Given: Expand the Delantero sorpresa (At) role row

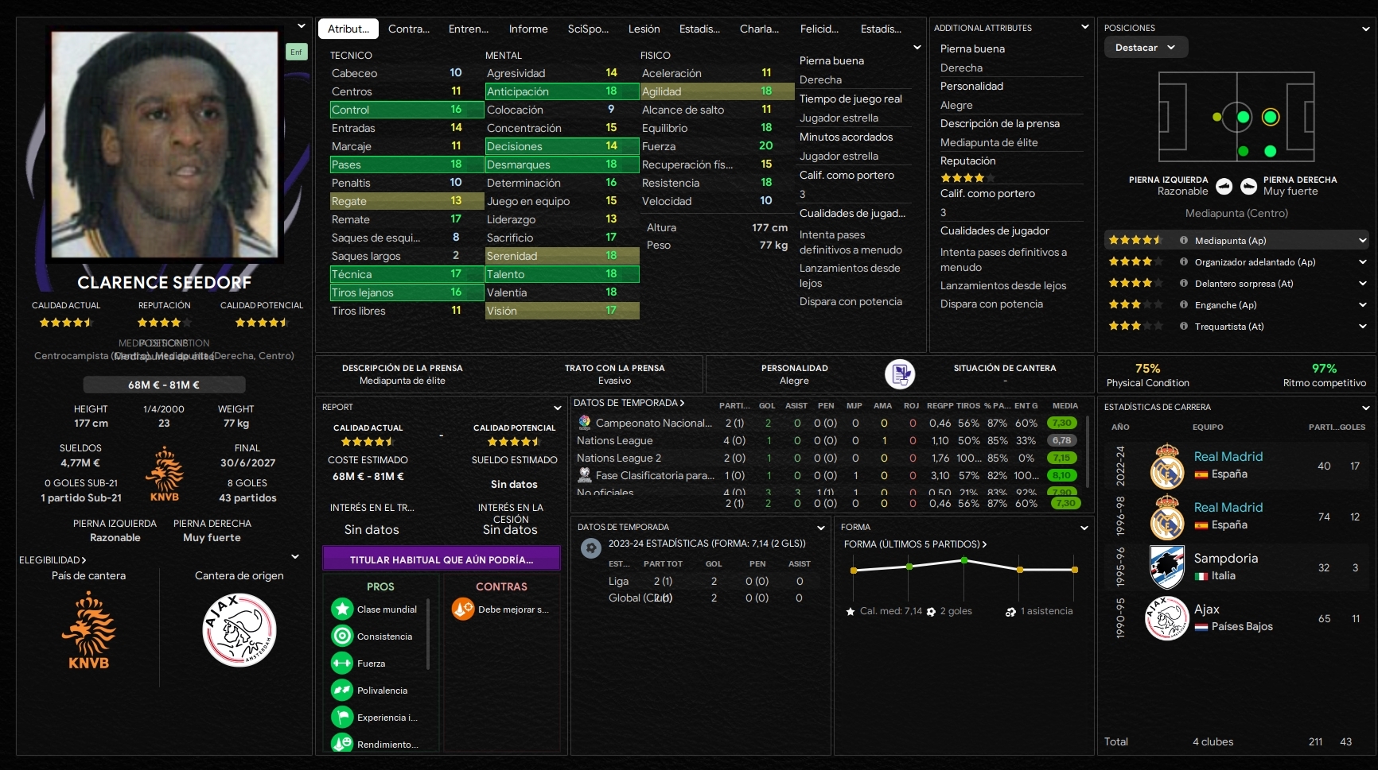Looking at the screenshot, I should click(1362, 284).
